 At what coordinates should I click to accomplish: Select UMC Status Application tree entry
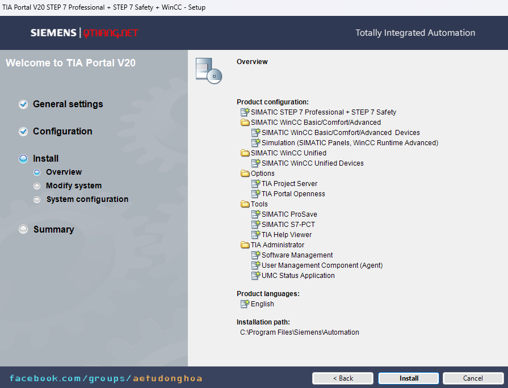[298, 276]
